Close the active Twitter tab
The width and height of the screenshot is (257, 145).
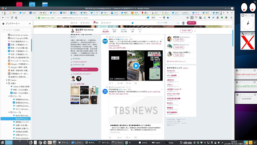(97, 12)
